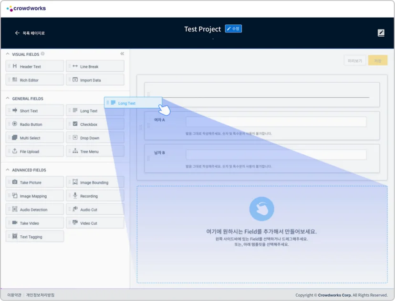This screenshot has height=301, width=395.
Task: Click the Text Tagging field icon
Action: click(x=15, y=236)
